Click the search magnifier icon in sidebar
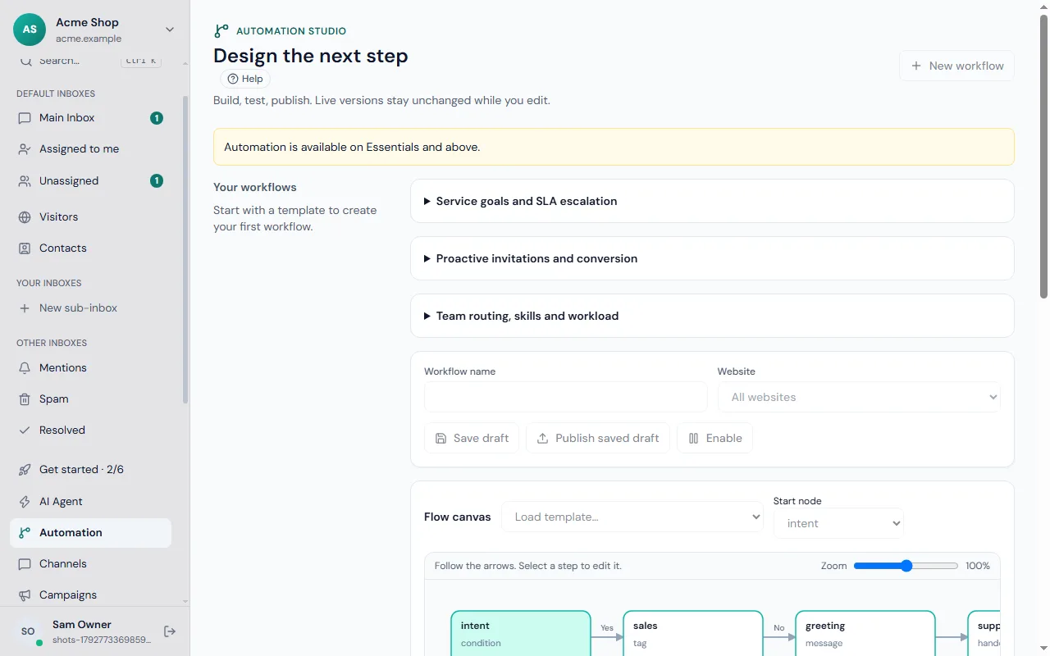1050x656 pixels. [x=25, y=61]
